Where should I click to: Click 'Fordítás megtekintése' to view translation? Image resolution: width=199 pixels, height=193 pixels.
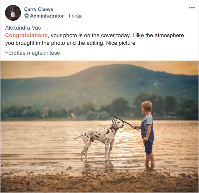pos(32,53)
